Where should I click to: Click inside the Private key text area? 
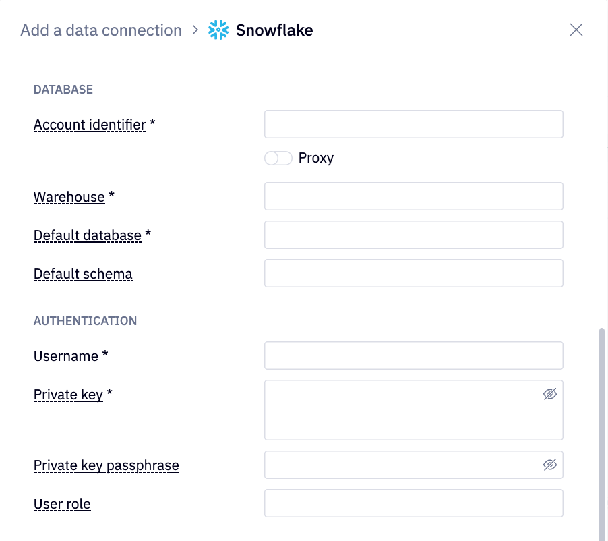click(x=404, y=408)
